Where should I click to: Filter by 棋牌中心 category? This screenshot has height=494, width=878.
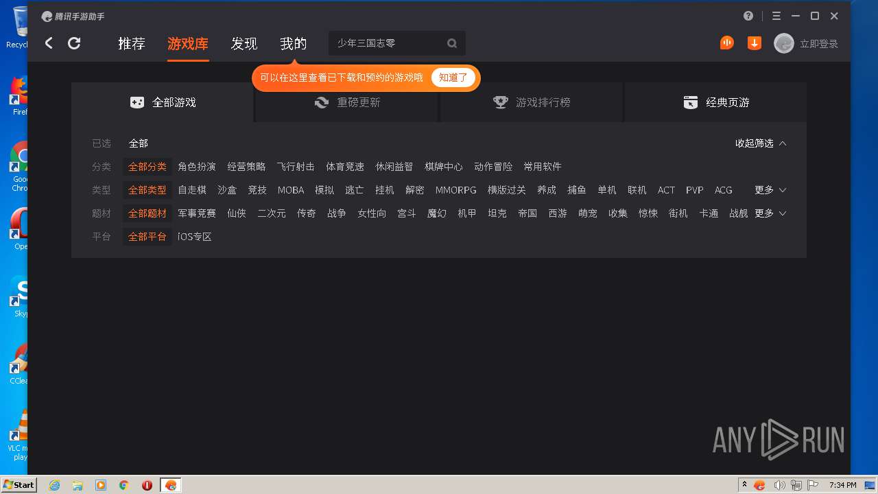tap(444, 167)
